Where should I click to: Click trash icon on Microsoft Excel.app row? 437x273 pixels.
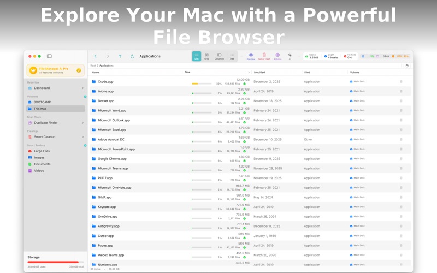coord(401,130)
